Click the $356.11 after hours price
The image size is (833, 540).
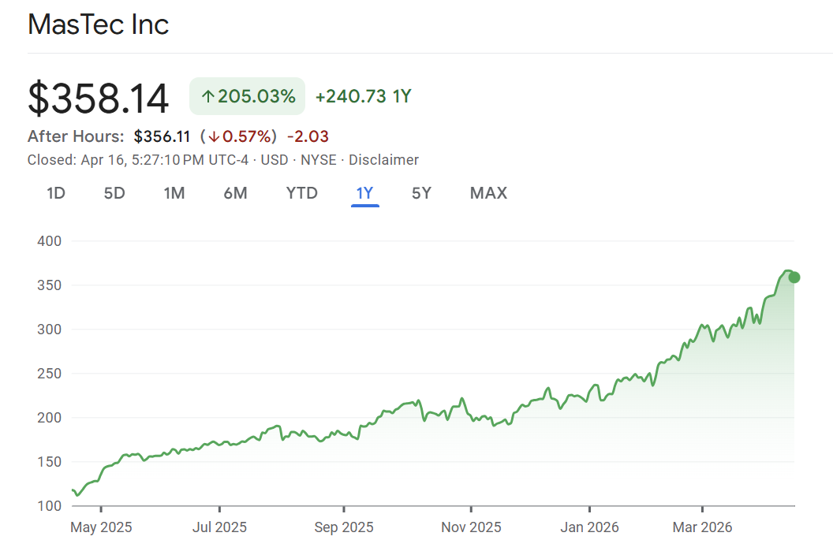pyautogui.click(x=162, y=136)
